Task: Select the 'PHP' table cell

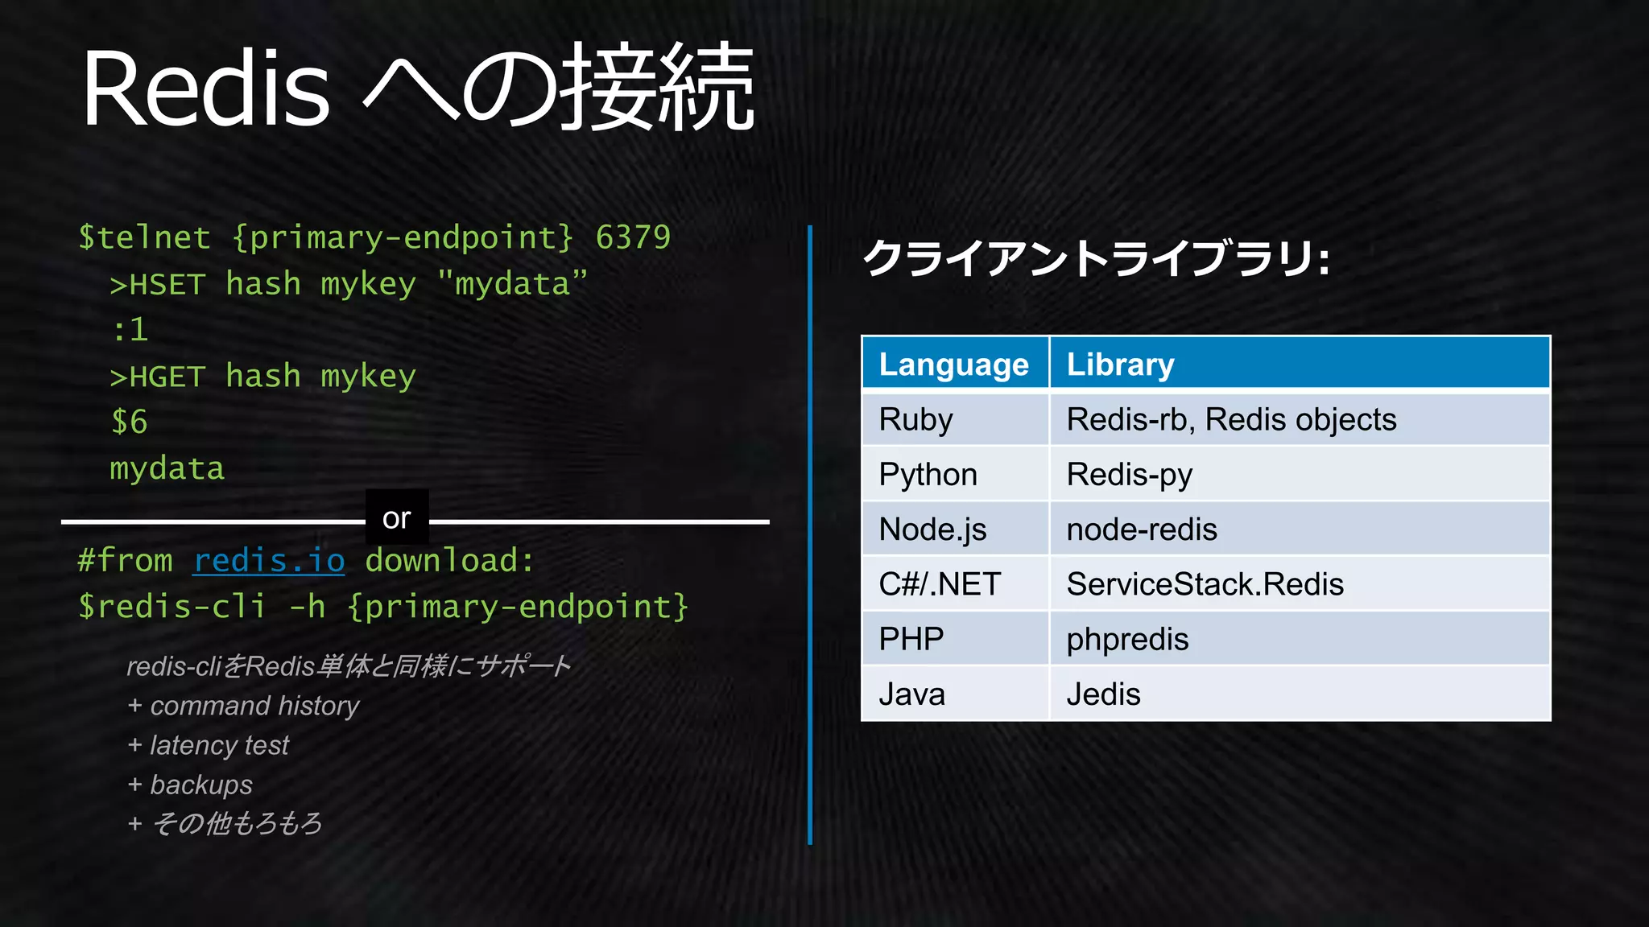Action: pyautogui.click(x=955, y=639)
